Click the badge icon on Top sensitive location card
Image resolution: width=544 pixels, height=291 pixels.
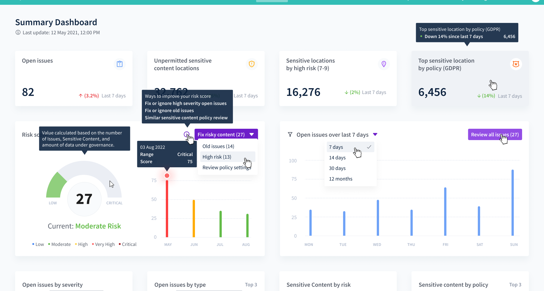coord(516,64)
